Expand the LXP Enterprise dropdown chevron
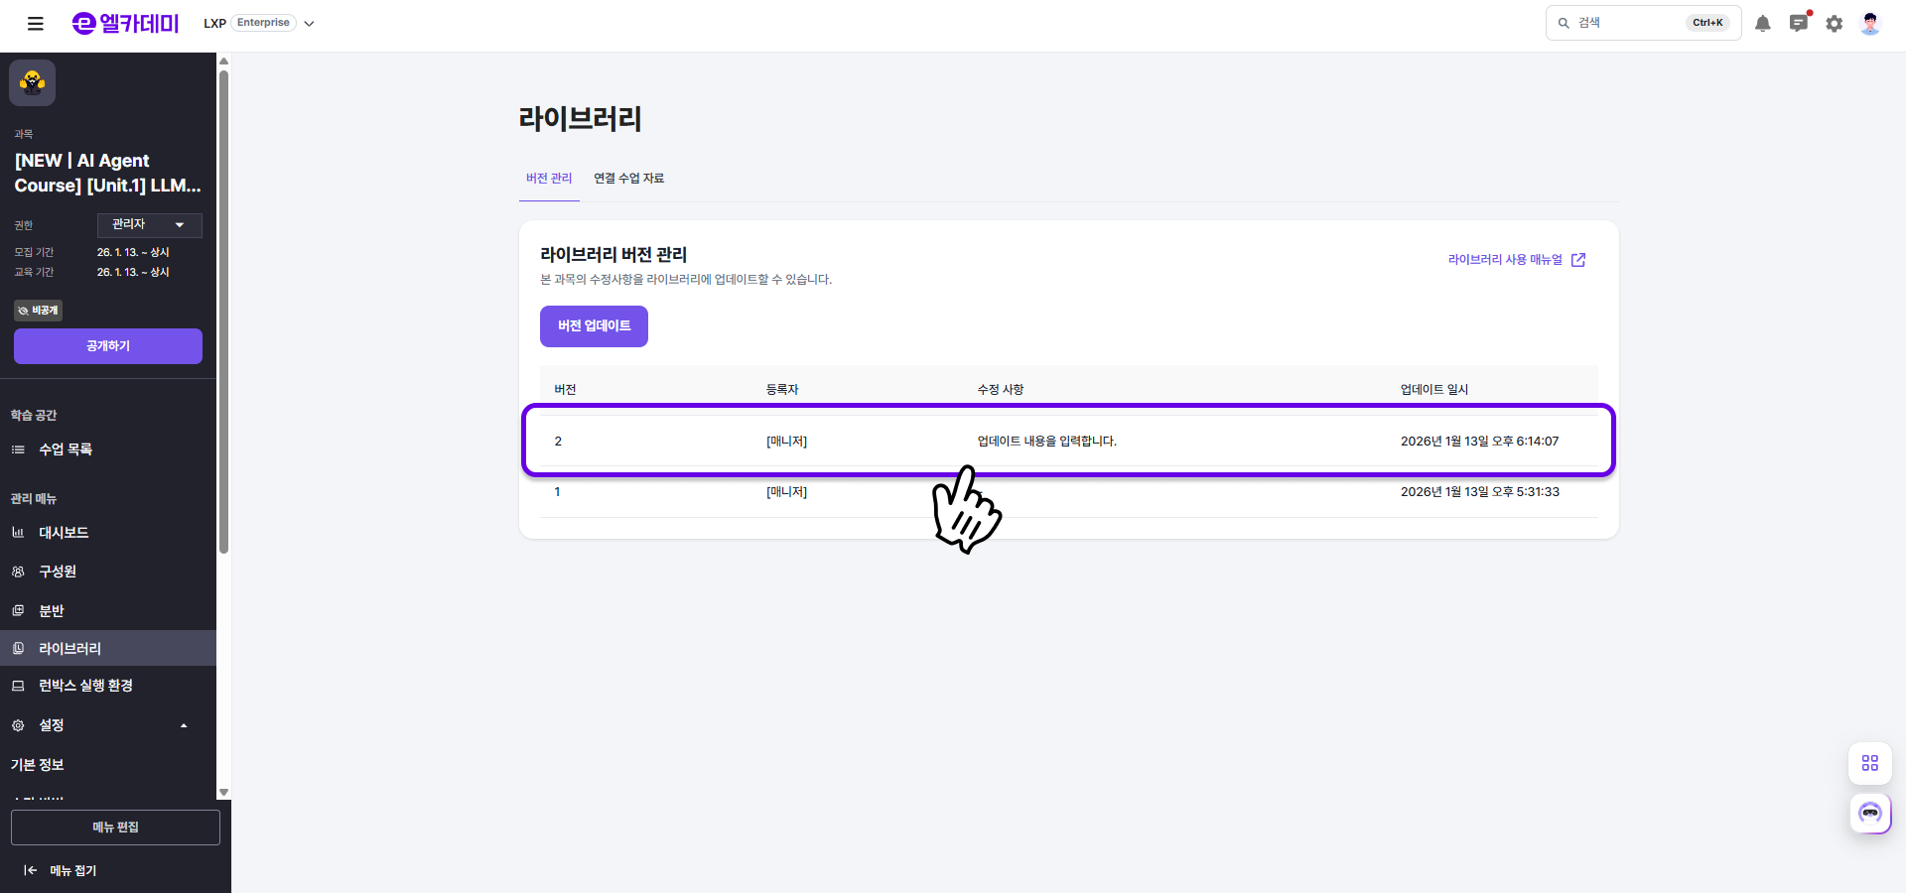Viewport: 1906px width, 893px height. pyautogui.click(x=309, y=24)
